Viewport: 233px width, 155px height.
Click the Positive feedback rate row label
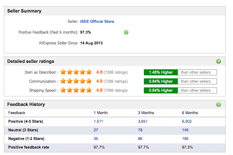pos(29,147)
